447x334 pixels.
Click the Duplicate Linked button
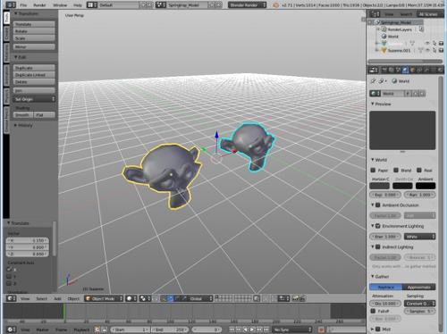(x=34, y=75)
